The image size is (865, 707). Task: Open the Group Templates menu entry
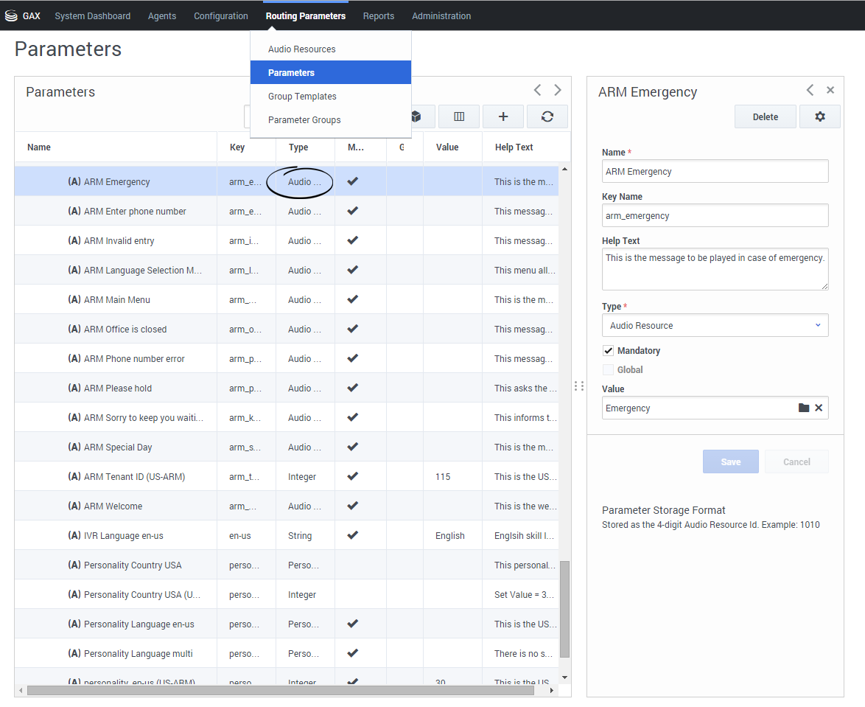click(302, 97)
